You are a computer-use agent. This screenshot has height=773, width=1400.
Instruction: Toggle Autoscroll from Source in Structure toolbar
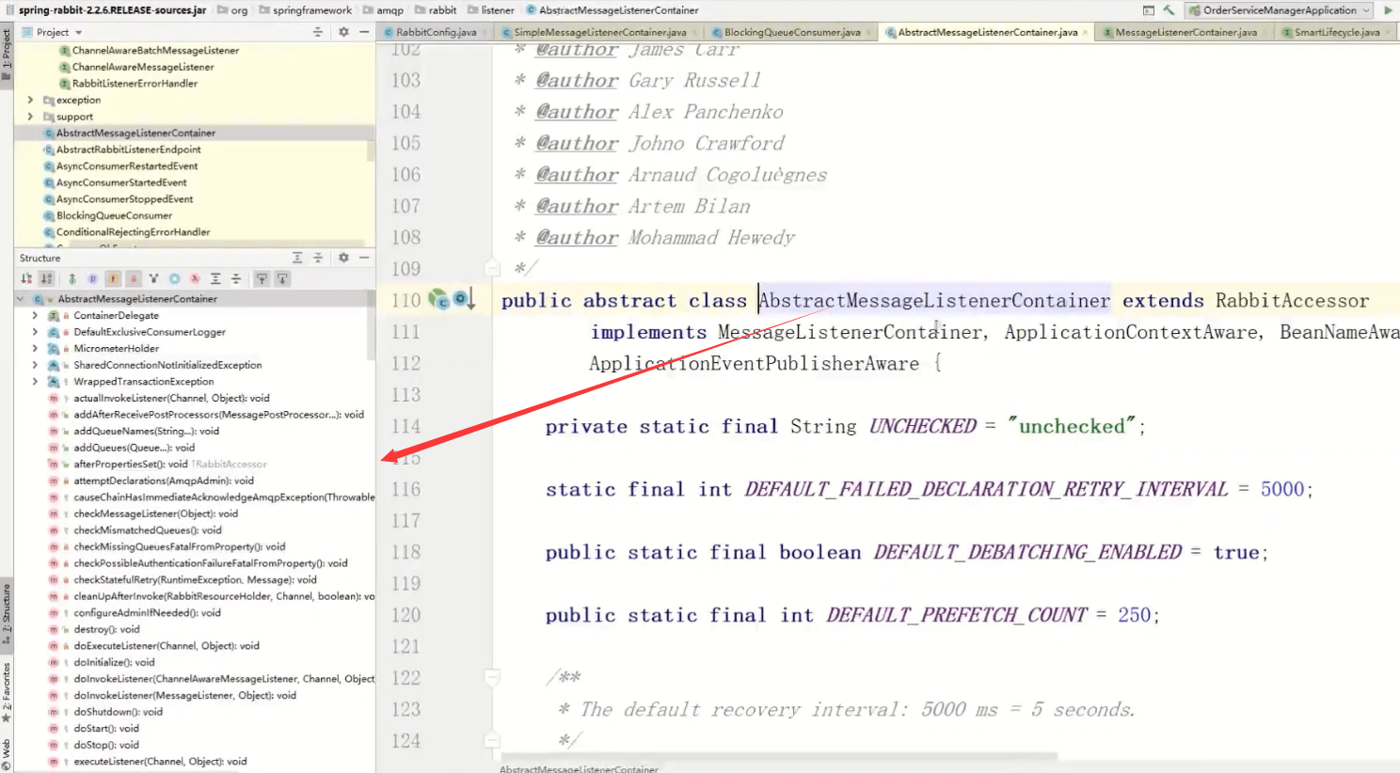click(x=282, y=278)
